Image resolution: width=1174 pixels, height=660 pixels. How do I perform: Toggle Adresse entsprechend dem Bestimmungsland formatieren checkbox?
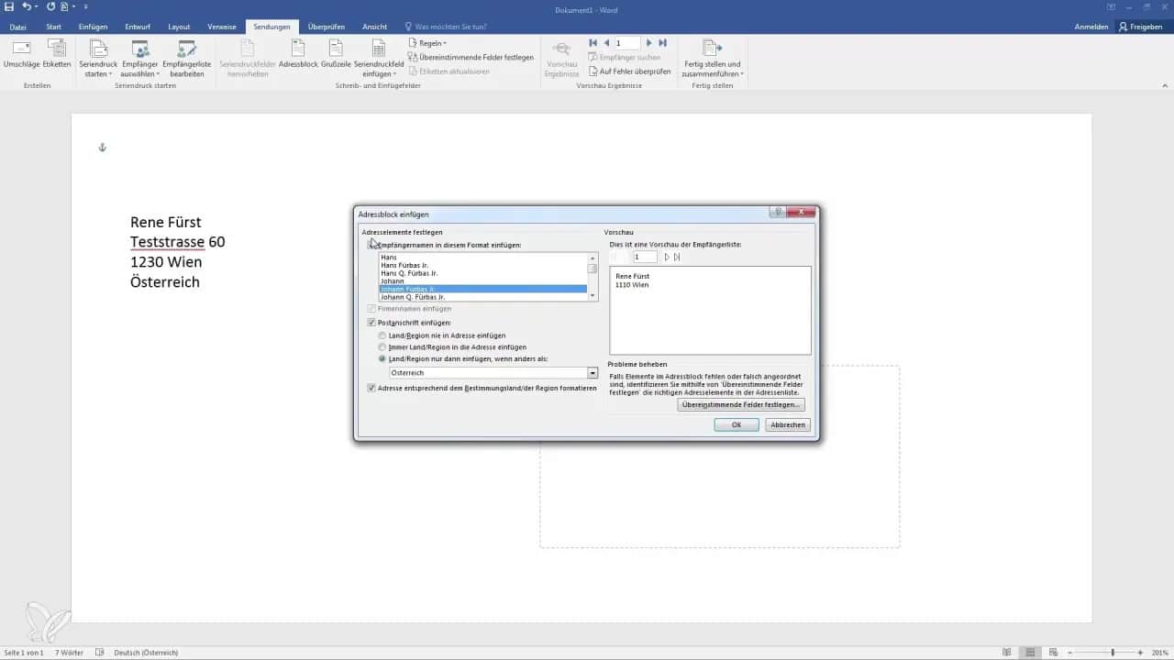pyautogui.click(x=371, y=388)
